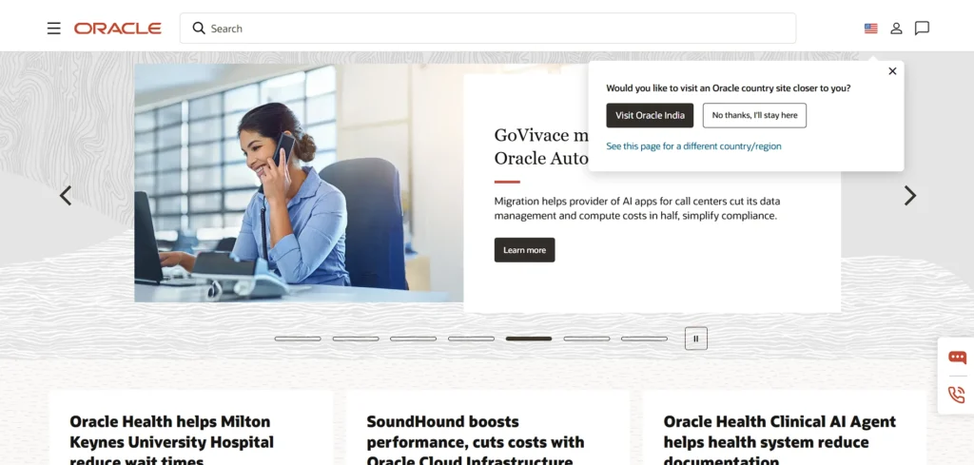Image resolution: width=974 pixels, height=465 pixels.
Task: Close the country site popup
Action: click(x=892, y=71)
